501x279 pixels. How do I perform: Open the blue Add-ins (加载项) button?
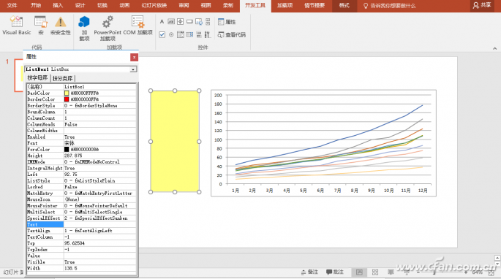coord(84,28)
